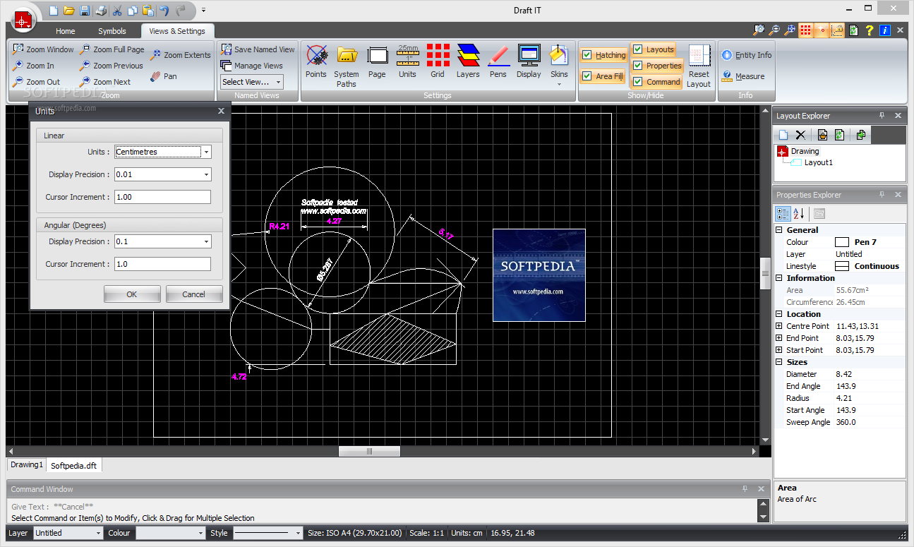Toggle the Layouts checkbox
This screenshot has width=914, height=547.
654,49
